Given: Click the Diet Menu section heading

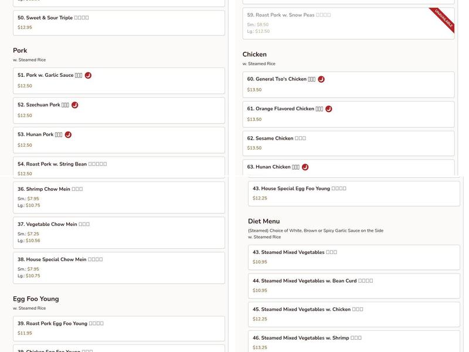Looking at the screenshot, I should click(264, 221).
